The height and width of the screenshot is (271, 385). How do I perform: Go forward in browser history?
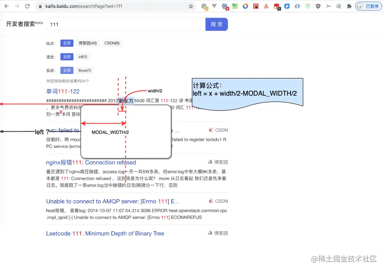tap(17, 6)
